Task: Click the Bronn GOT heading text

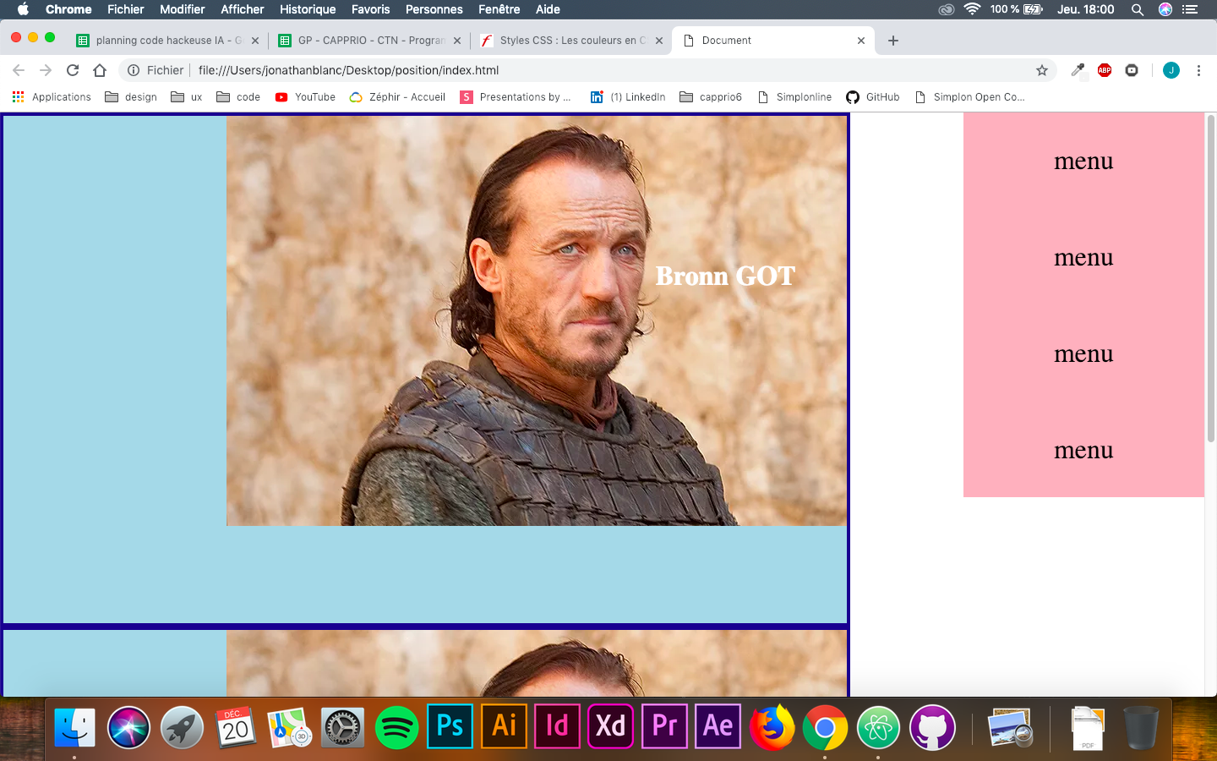Action: (x=725, y=276)
